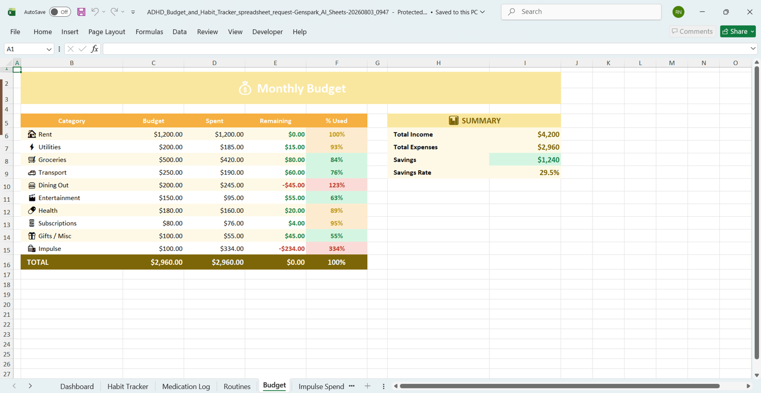Click the RN account avatar
This screenshot has height=393, width=761.
pyautogui.click(x=678, y=12)
